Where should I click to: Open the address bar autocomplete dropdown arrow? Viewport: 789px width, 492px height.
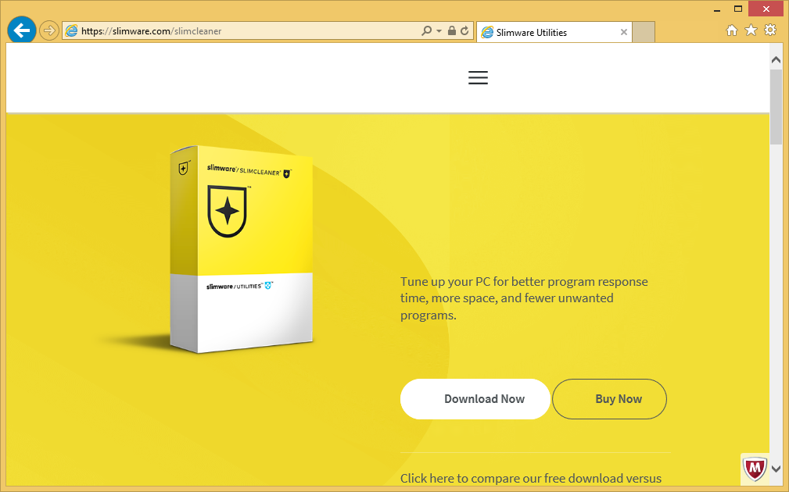(x=439, y=31)
